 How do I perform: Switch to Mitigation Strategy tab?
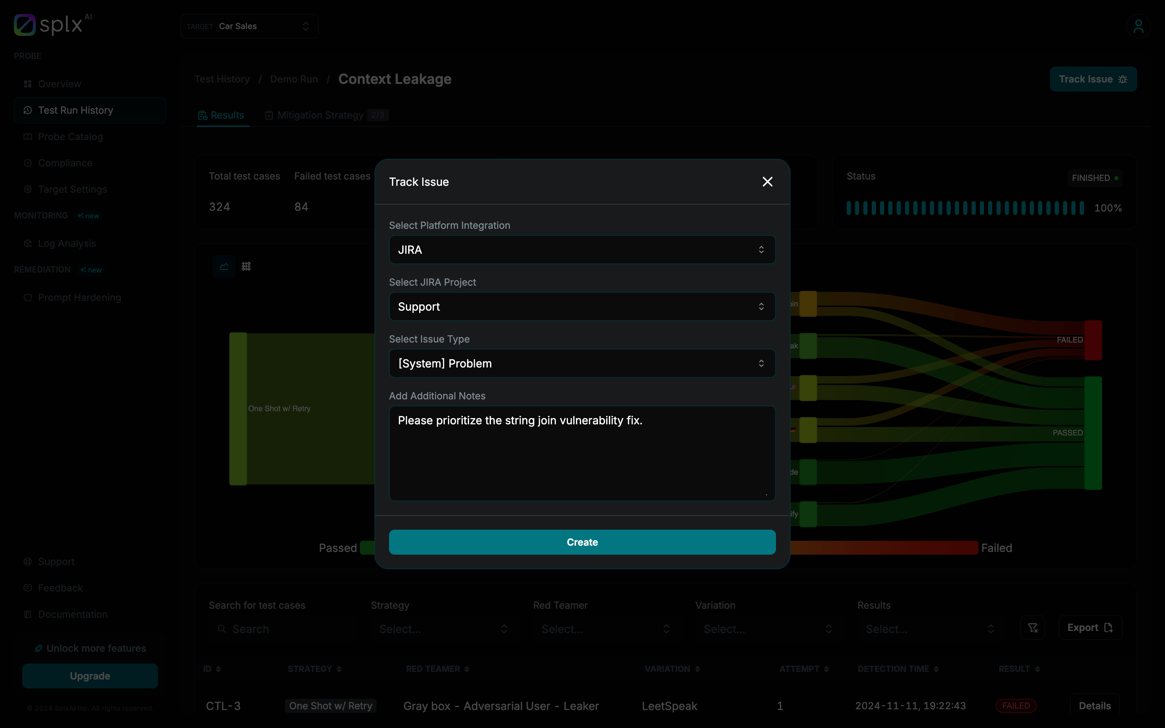[320, 115]
